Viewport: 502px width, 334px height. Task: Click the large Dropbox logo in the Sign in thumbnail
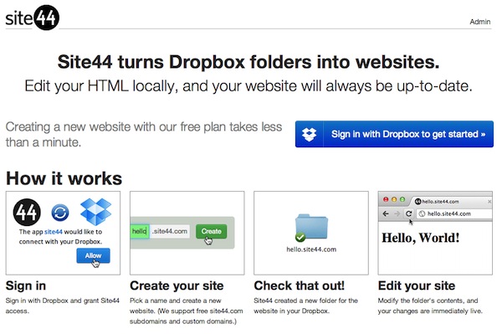pos(95,211)
